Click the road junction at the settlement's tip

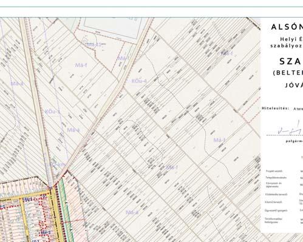(53, 185)
